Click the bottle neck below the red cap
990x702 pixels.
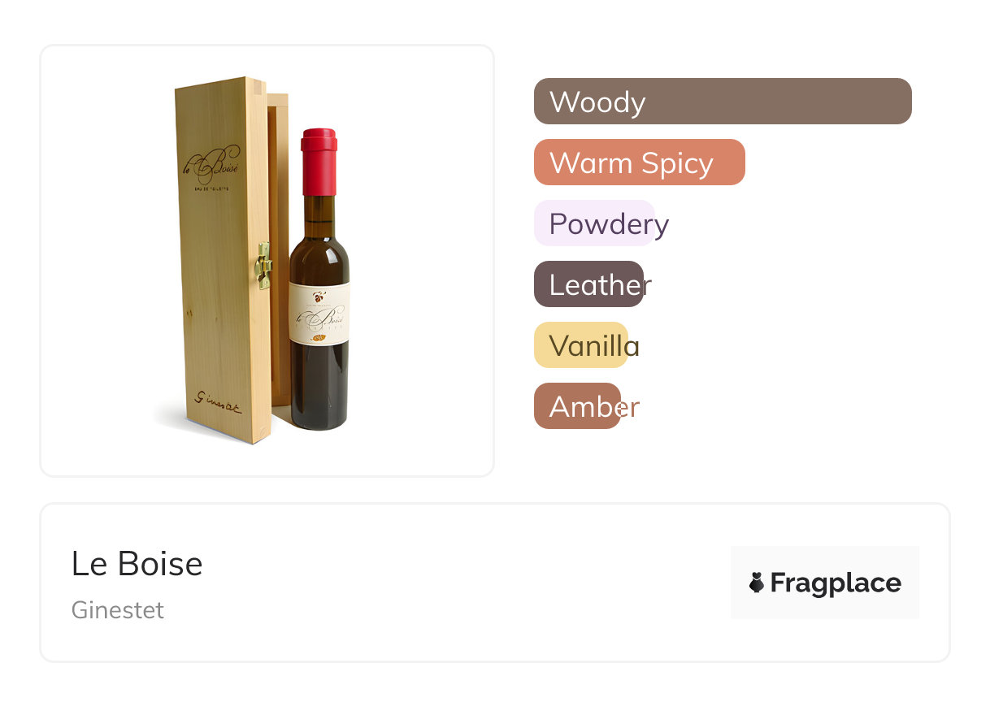click(319, 214)
